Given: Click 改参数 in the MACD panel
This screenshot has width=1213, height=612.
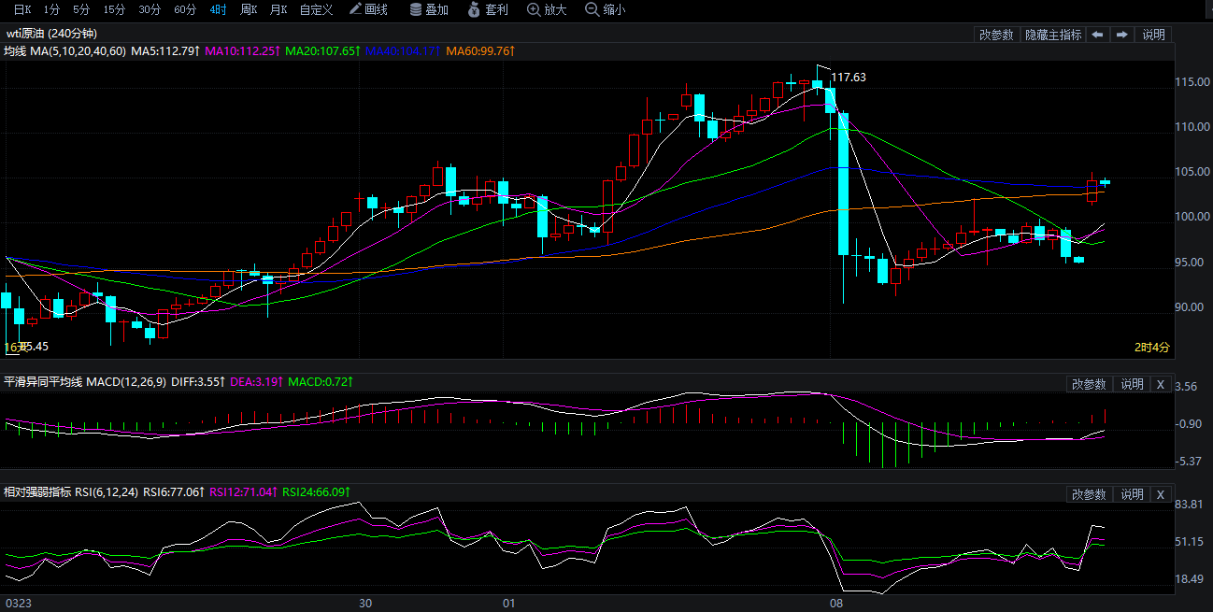Looking at the screenshot, I should pos(1089,384).
